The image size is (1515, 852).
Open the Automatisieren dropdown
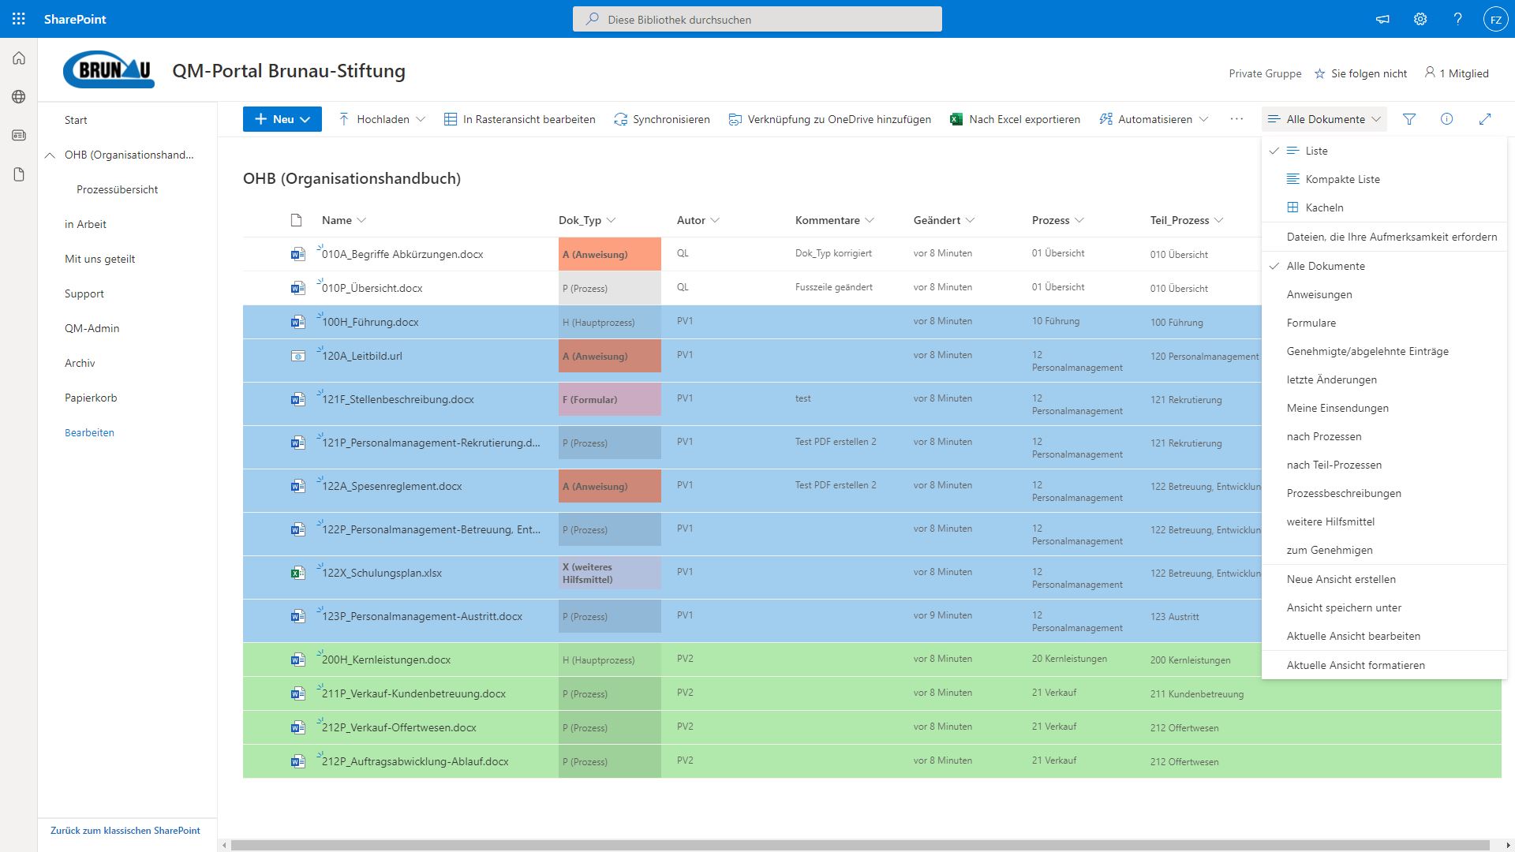click(1154, 119)
